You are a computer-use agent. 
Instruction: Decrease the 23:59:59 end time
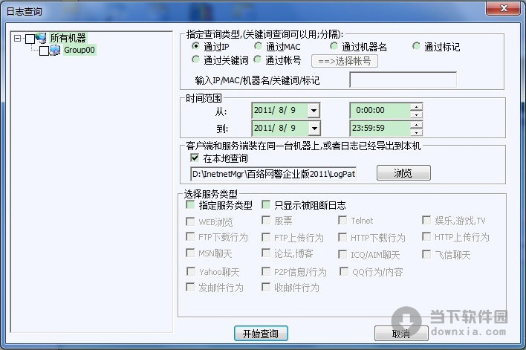(x=416, y=132)
